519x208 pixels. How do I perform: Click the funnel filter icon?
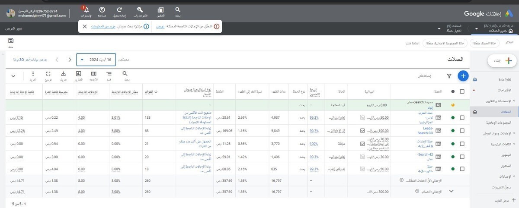pyautogui.click(x=449, y=76)
